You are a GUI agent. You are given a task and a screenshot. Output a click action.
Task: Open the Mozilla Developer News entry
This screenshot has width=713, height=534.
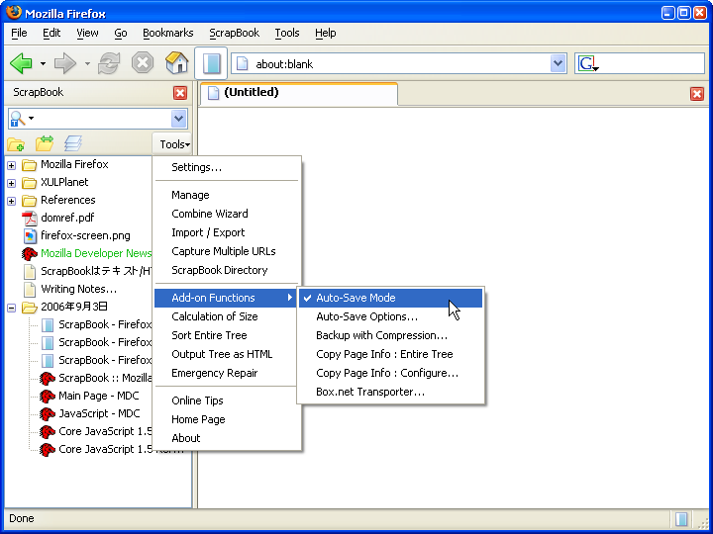[96, 253]
